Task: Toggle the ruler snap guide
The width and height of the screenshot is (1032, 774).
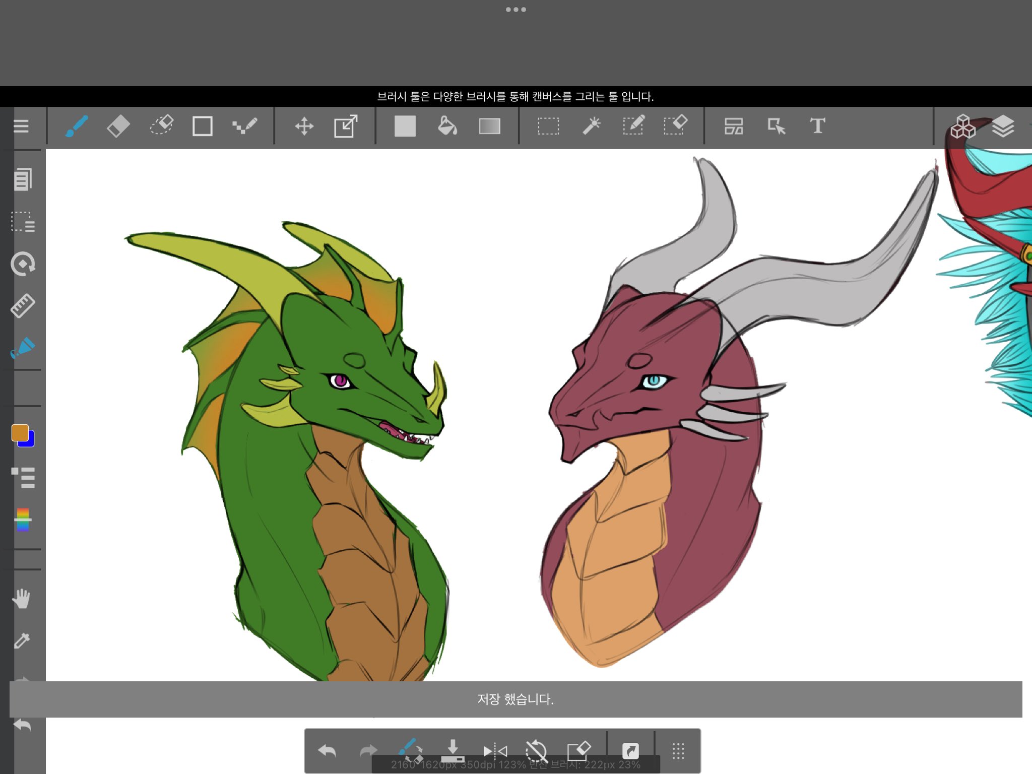Action: 23,306
